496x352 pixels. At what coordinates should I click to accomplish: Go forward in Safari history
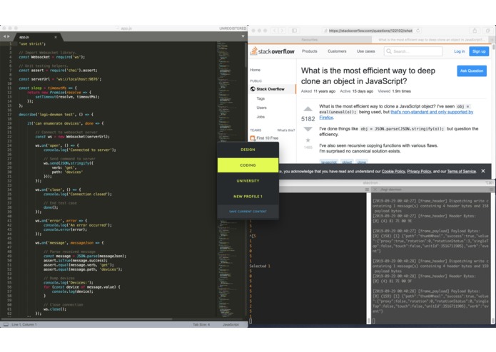[282, 31]
